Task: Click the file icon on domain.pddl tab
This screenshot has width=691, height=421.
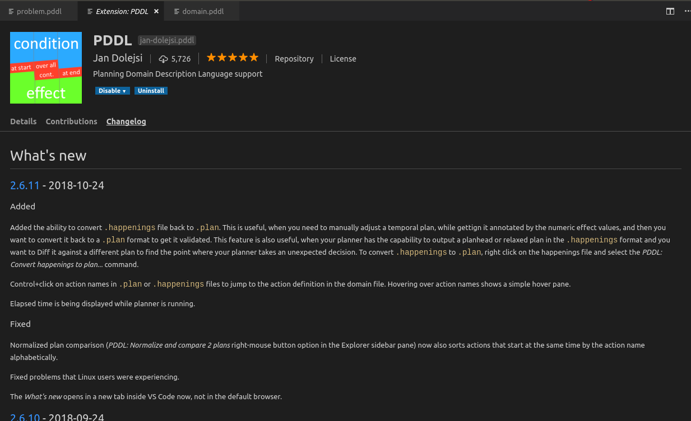Action: [x=175, y=11]
